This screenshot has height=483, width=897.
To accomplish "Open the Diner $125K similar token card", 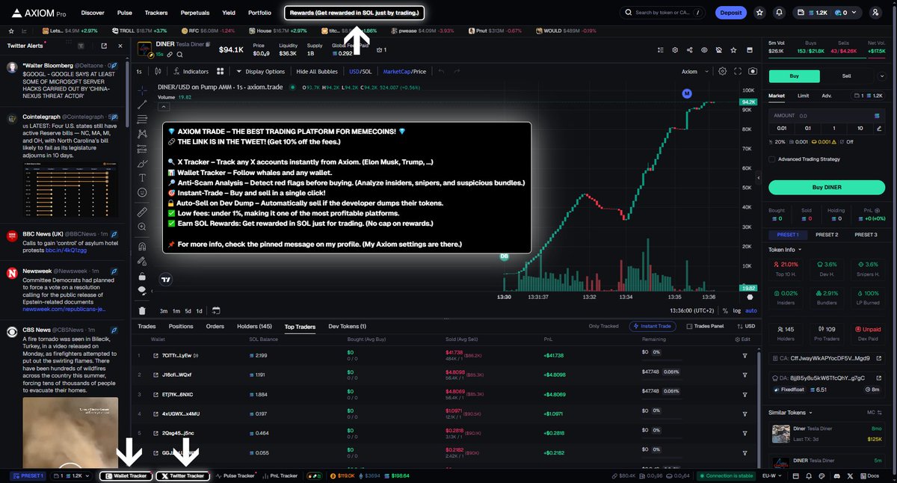I will pyautogui.click(x=827, y=434).
